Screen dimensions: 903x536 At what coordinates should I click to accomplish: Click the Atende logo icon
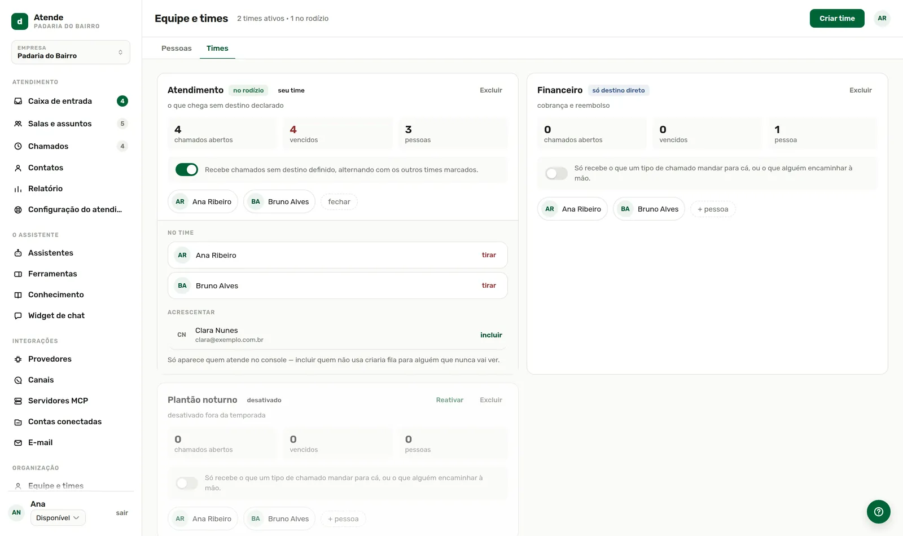coord(20,21)
